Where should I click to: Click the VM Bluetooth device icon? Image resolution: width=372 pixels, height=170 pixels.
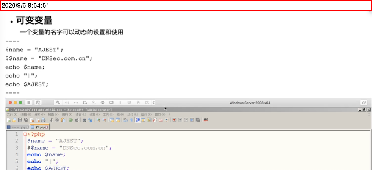pos(120,103)
